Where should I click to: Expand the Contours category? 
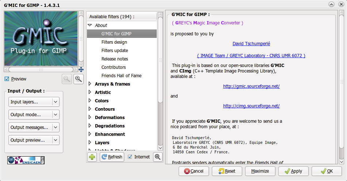pyautogui.click(x=90, y=109)
